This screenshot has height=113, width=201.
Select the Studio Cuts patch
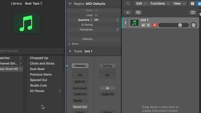[38, 85]
